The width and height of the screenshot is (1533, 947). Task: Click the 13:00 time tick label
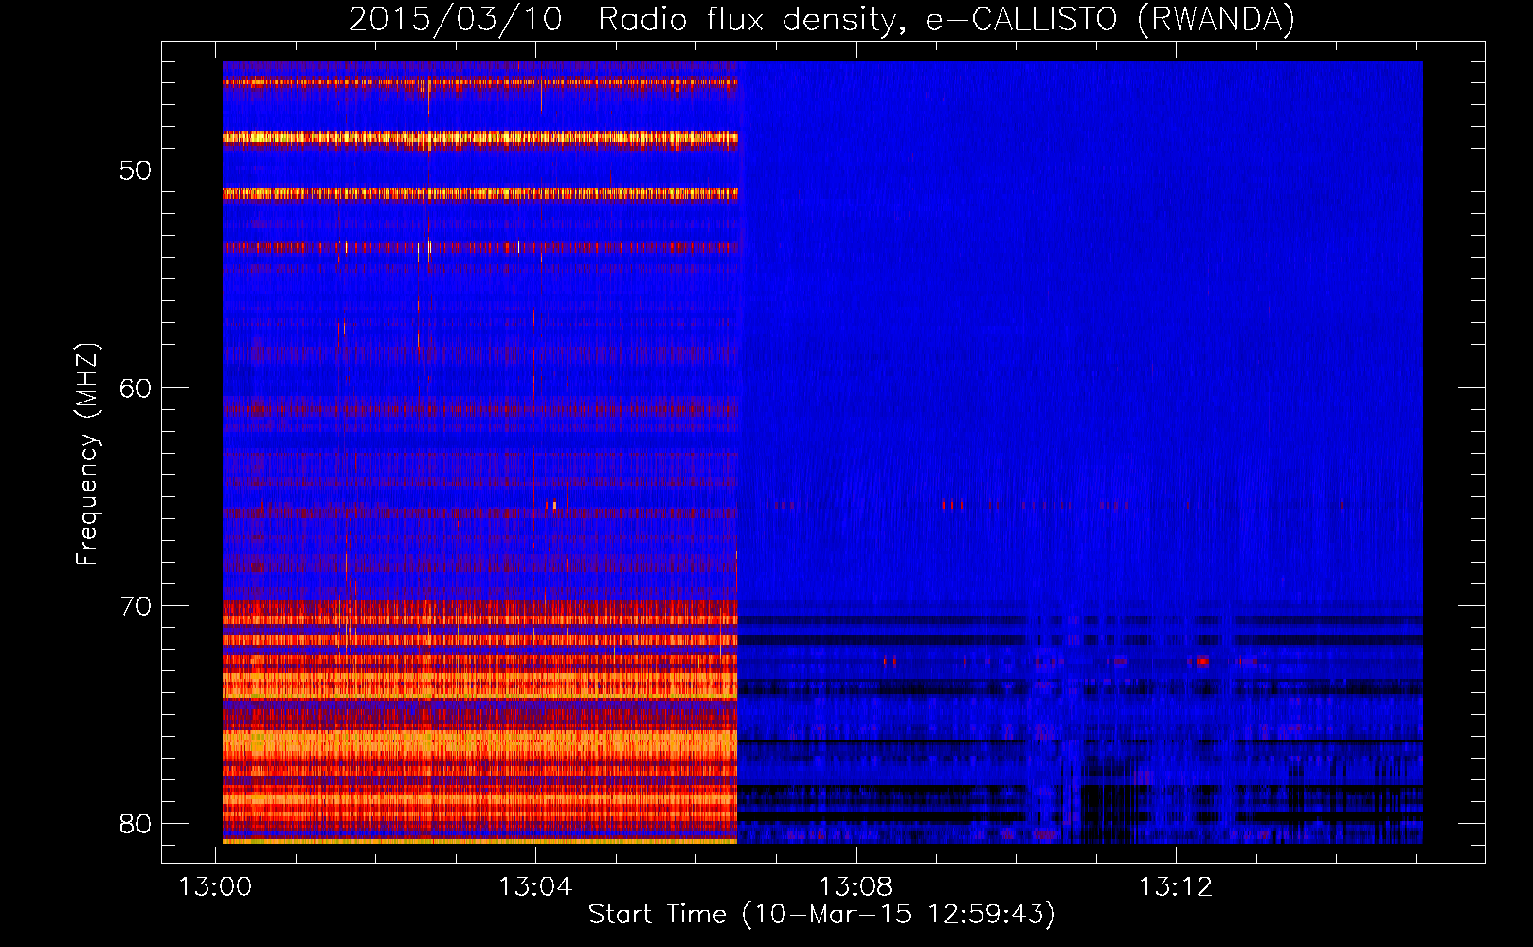pos(216,887)
